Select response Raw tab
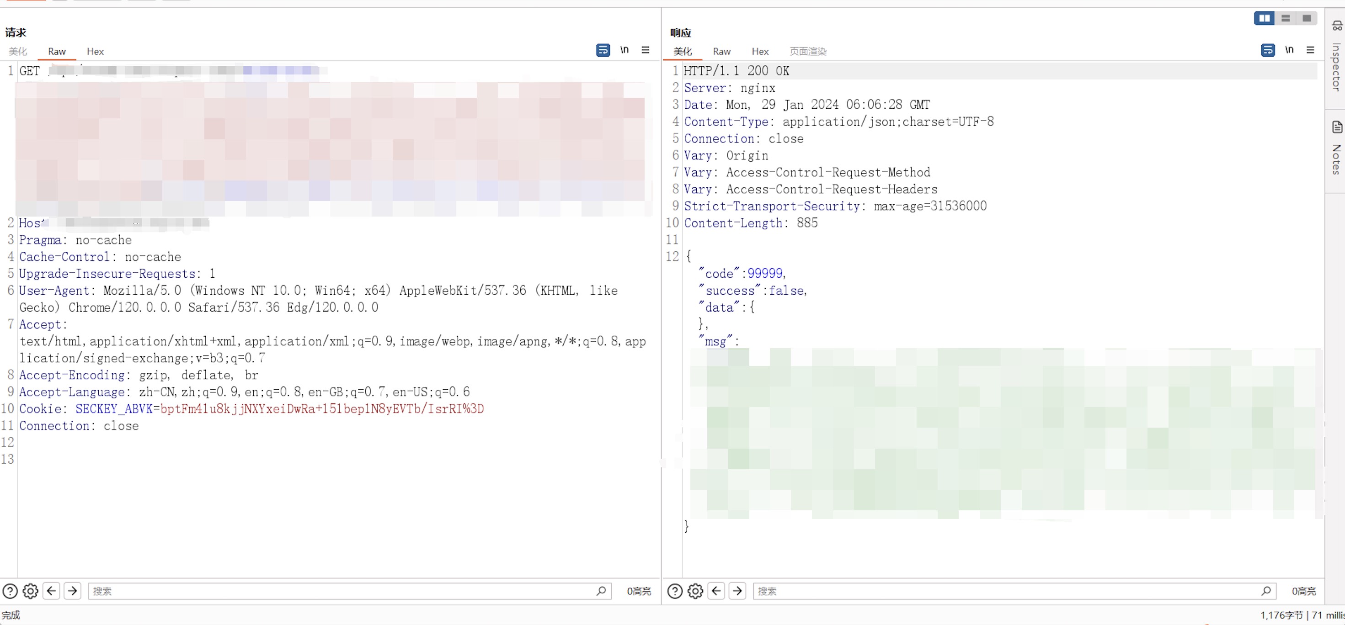Image resolution: width=1345 pixels, height=625 pixels. [721, 51]
